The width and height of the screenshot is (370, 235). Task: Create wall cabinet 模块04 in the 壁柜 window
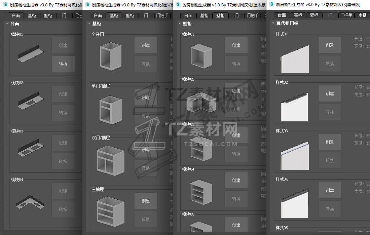236,181
